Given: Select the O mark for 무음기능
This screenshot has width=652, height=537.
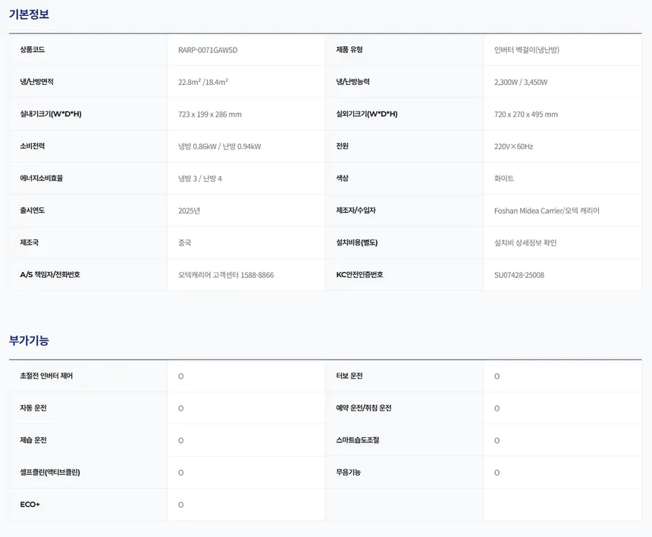Looking at the screenshot, I should [497, 473].
